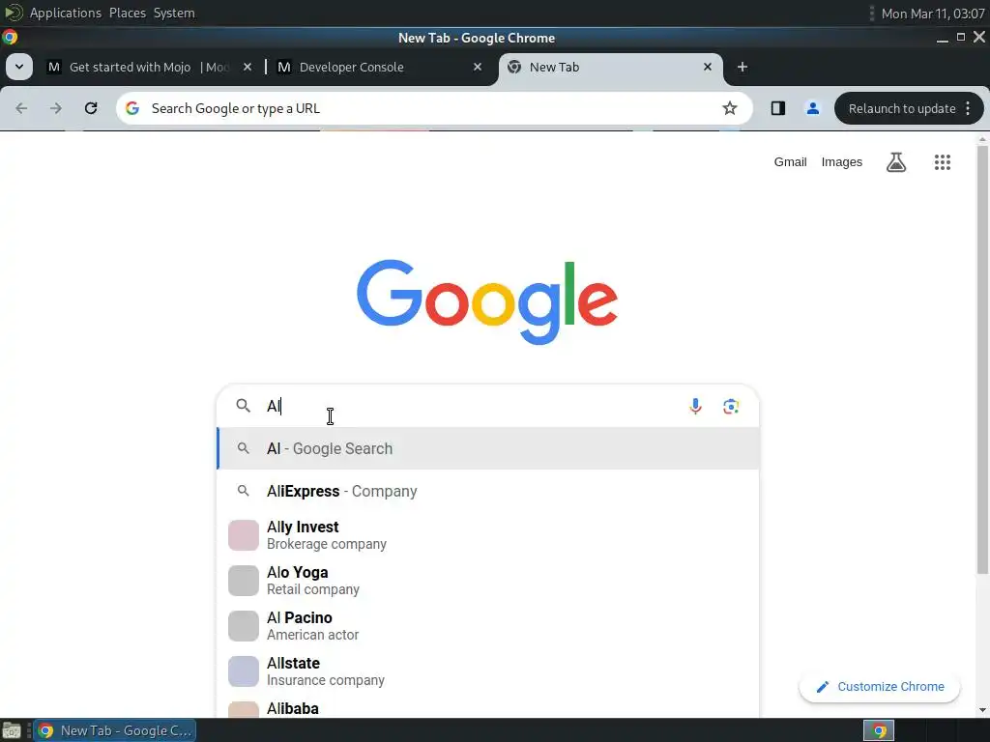The width and height of the screenshot is (990, 742).
Task: Open a new tab with plus button
Action: 742,67
